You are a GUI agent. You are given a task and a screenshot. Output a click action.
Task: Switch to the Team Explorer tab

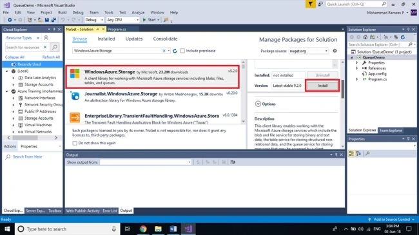(x=391, y=130)
